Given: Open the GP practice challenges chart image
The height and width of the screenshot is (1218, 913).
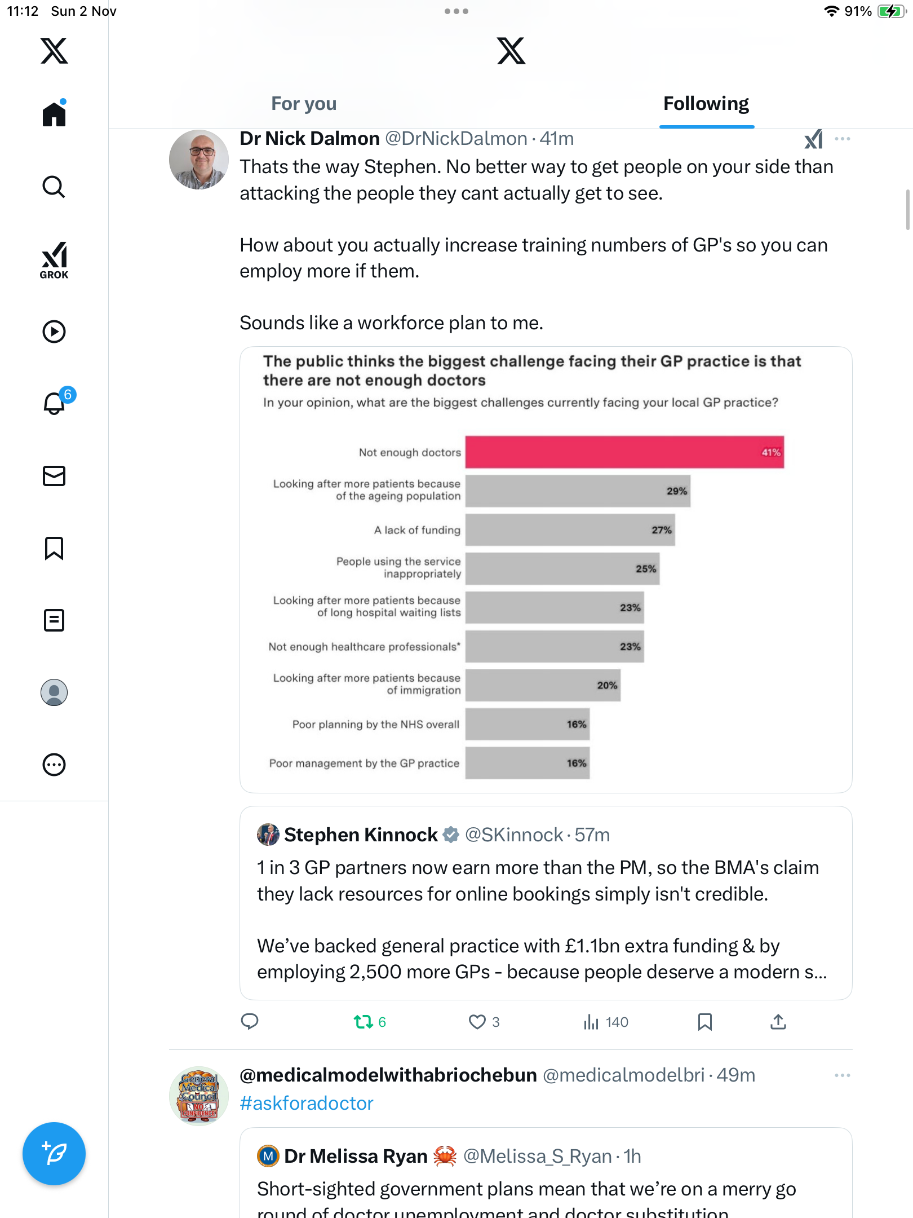Looking at the screenshot, I should [x=546, y=570].
